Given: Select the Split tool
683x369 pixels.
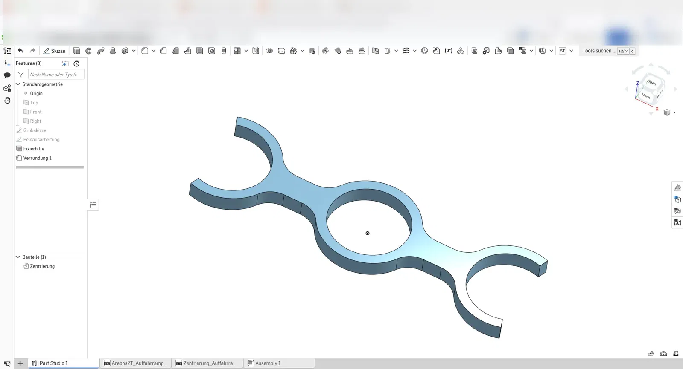Looking at the screenshot, I should pos(281,51).
